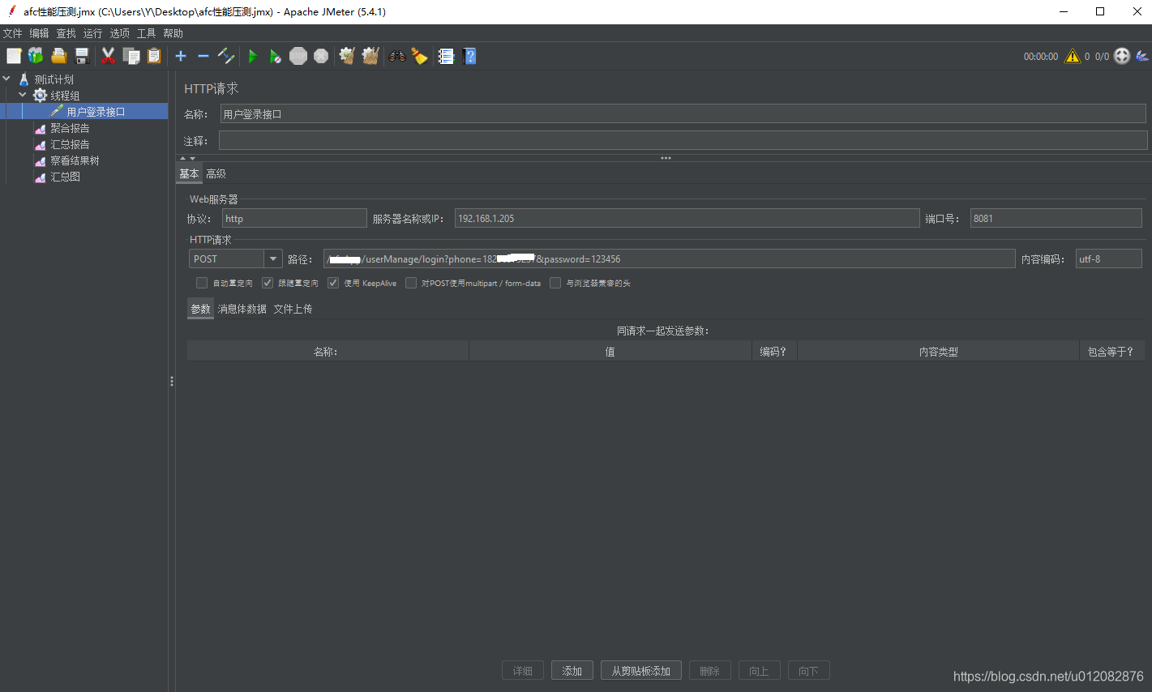Save the test plan with floppy icon
The width and height of the screenshot is (1152, 692).
pos(82,56)
